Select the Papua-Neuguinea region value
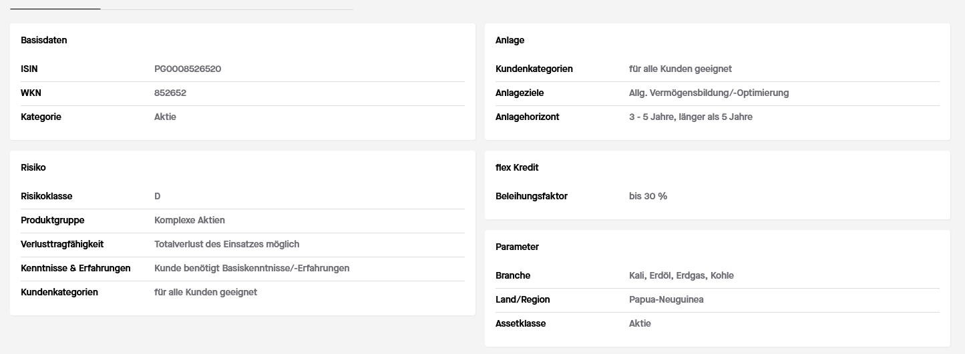This screenshot has height=354, width=965. (666, 299)
